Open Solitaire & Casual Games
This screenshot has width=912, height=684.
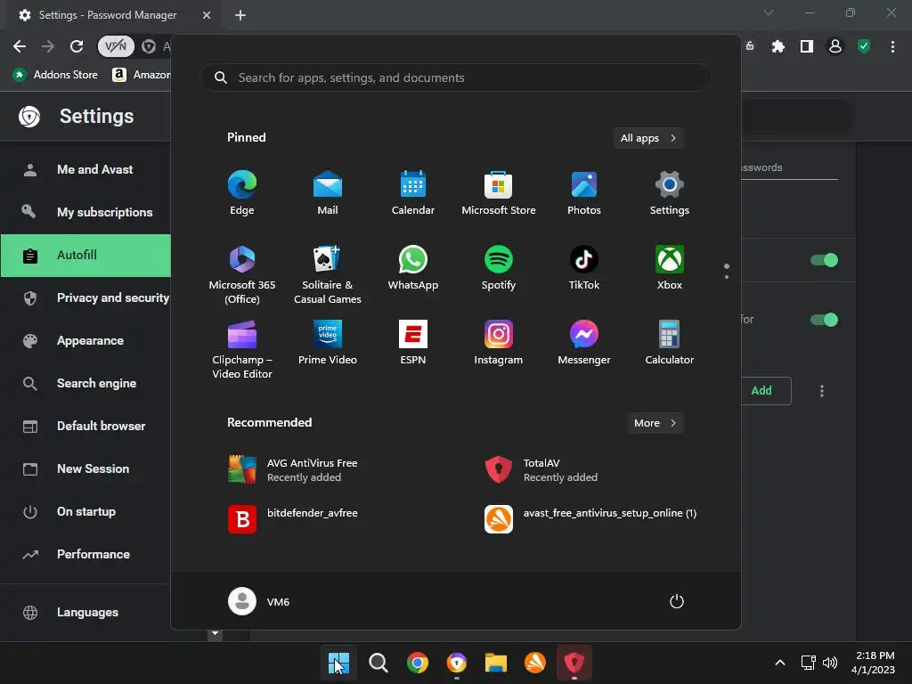coord(328,274)
